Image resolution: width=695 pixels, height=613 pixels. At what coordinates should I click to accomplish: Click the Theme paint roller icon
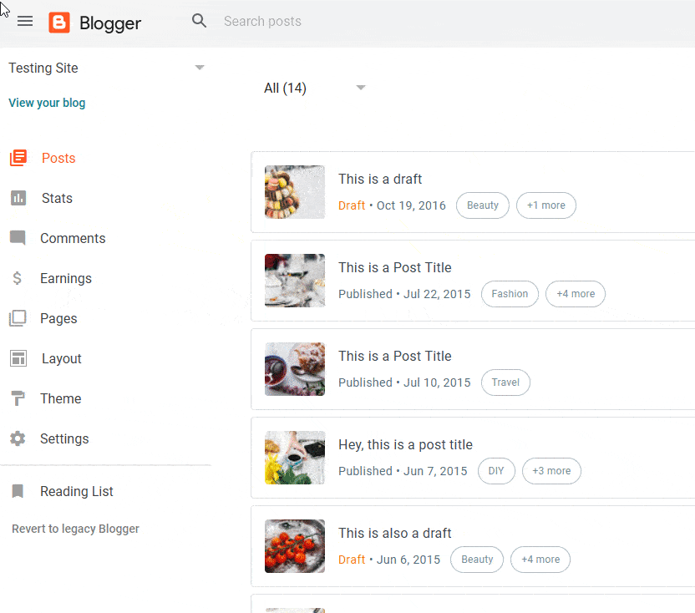(x=18, y=398)
